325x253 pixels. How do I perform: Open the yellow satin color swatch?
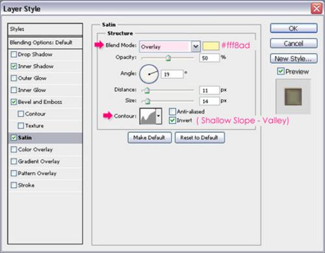[x=211, y=46]
